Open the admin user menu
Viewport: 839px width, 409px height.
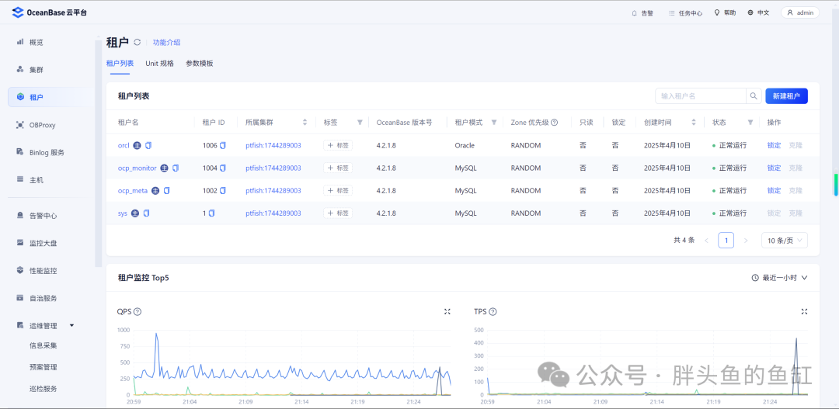tap(800, 13)
